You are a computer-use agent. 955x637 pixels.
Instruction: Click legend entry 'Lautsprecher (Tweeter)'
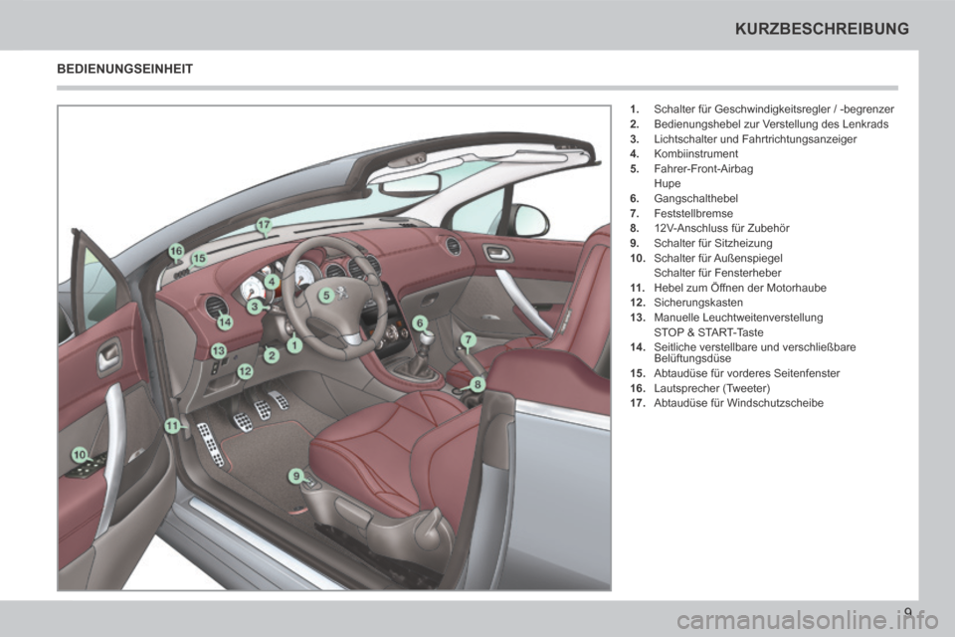[x=711, y=388]
